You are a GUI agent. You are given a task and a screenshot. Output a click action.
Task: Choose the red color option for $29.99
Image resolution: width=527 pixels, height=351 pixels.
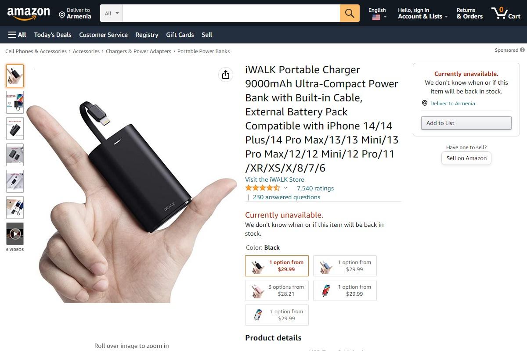click(x=345, y=290)
